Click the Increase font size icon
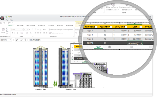 click(x=30, y=29)
